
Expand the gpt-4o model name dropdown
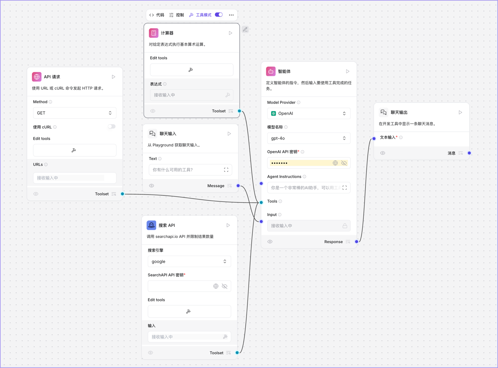pos(308,138)
